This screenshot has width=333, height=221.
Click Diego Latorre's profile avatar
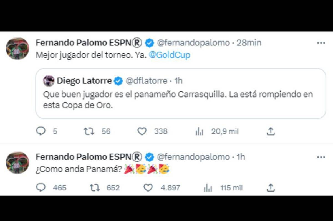(x=49, y=81)
